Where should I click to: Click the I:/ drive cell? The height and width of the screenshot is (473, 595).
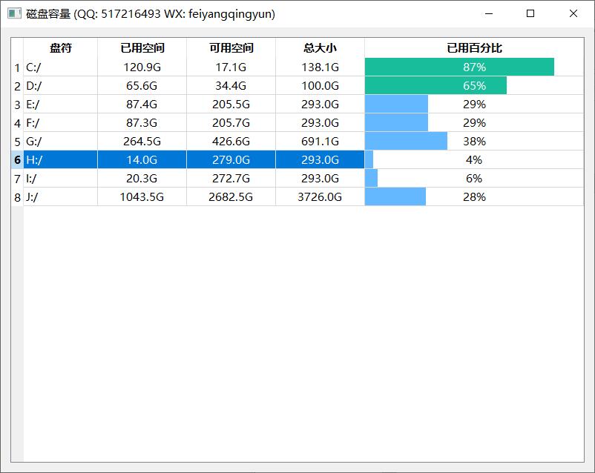(61, 179)
